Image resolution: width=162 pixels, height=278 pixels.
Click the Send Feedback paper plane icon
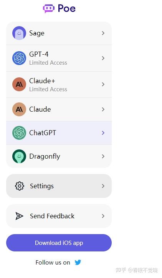(19, 216)
